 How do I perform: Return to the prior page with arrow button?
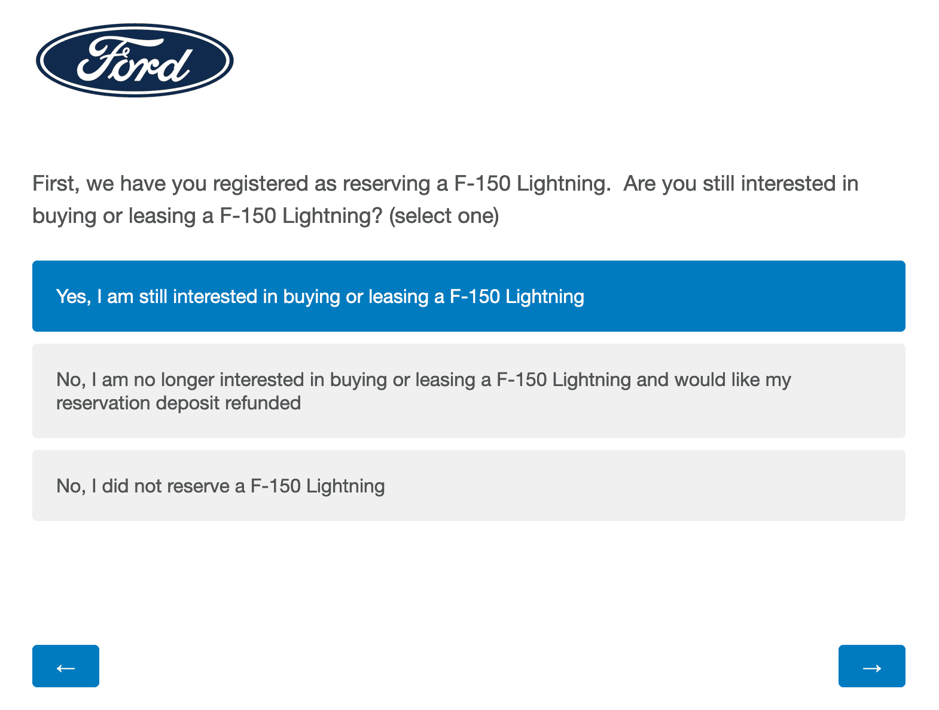click(66, 666)
